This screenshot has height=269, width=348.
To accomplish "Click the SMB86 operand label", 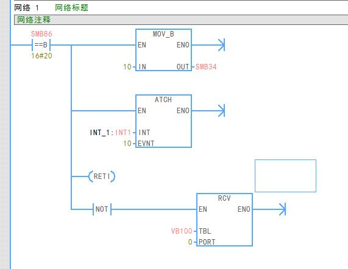I will tap(41, 34).
